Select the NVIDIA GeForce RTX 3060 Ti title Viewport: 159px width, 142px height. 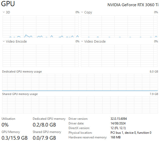tap(133, 5)
